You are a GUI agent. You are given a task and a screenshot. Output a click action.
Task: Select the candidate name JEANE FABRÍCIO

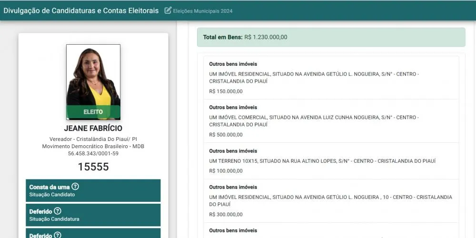[93, 129]
